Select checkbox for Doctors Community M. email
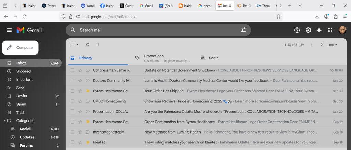The image size is (351, 150). click(x=72, y=81)
